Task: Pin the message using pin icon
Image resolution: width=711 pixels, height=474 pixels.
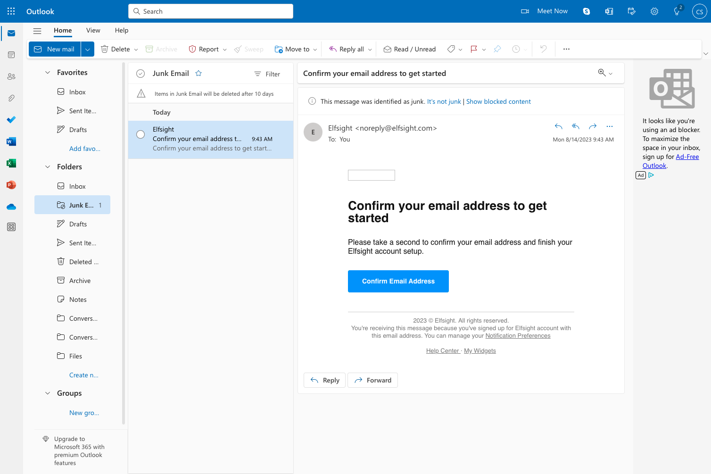Action: click(x=497, y=49)
